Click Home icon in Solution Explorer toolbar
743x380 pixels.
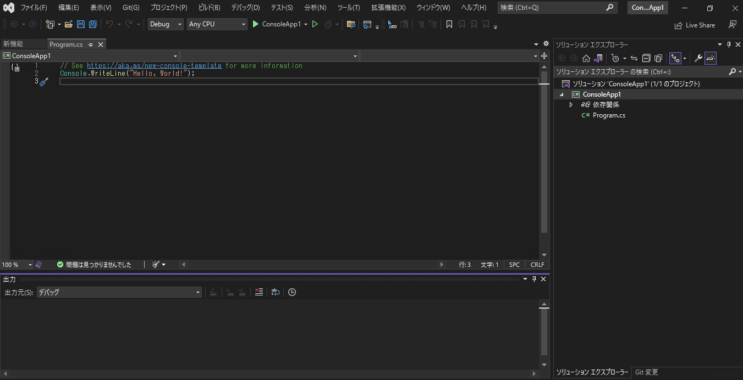pos(586,58)
